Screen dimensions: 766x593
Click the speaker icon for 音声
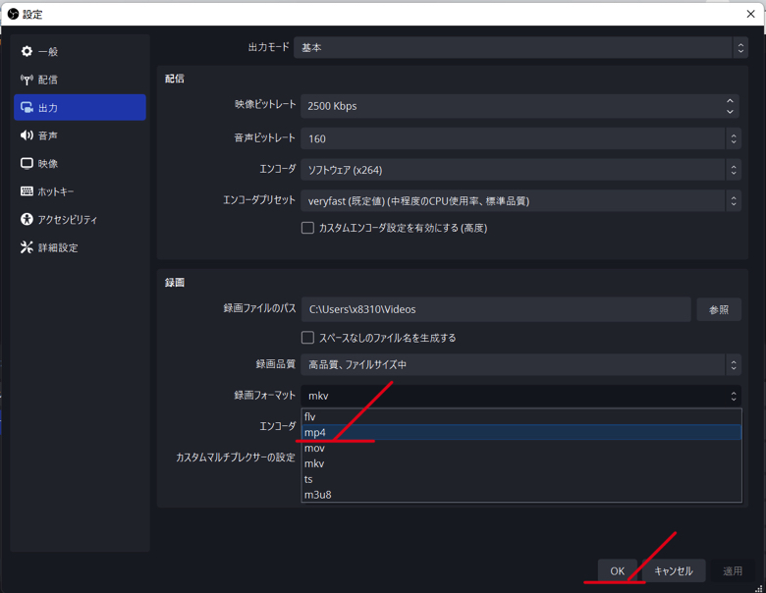click(x=27, y=135)
